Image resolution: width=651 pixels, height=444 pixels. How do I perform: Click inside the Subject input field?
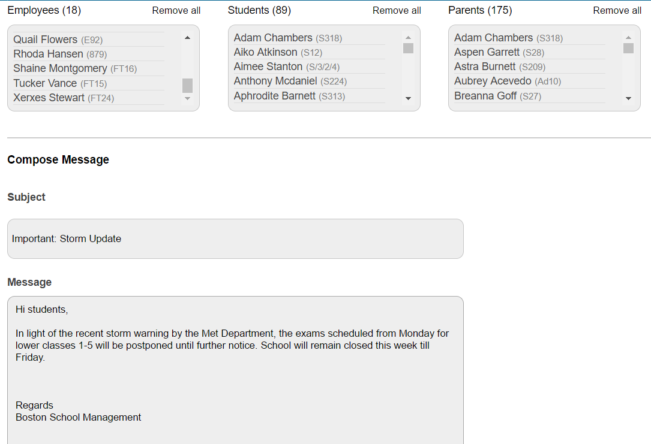click(x=235, y=238)
